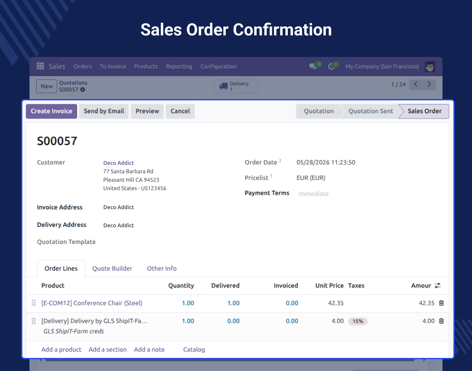Click the Quantity column header
The height and width of the screenshot is (371, 472).
pyautogui.click(x=181, y=285)
